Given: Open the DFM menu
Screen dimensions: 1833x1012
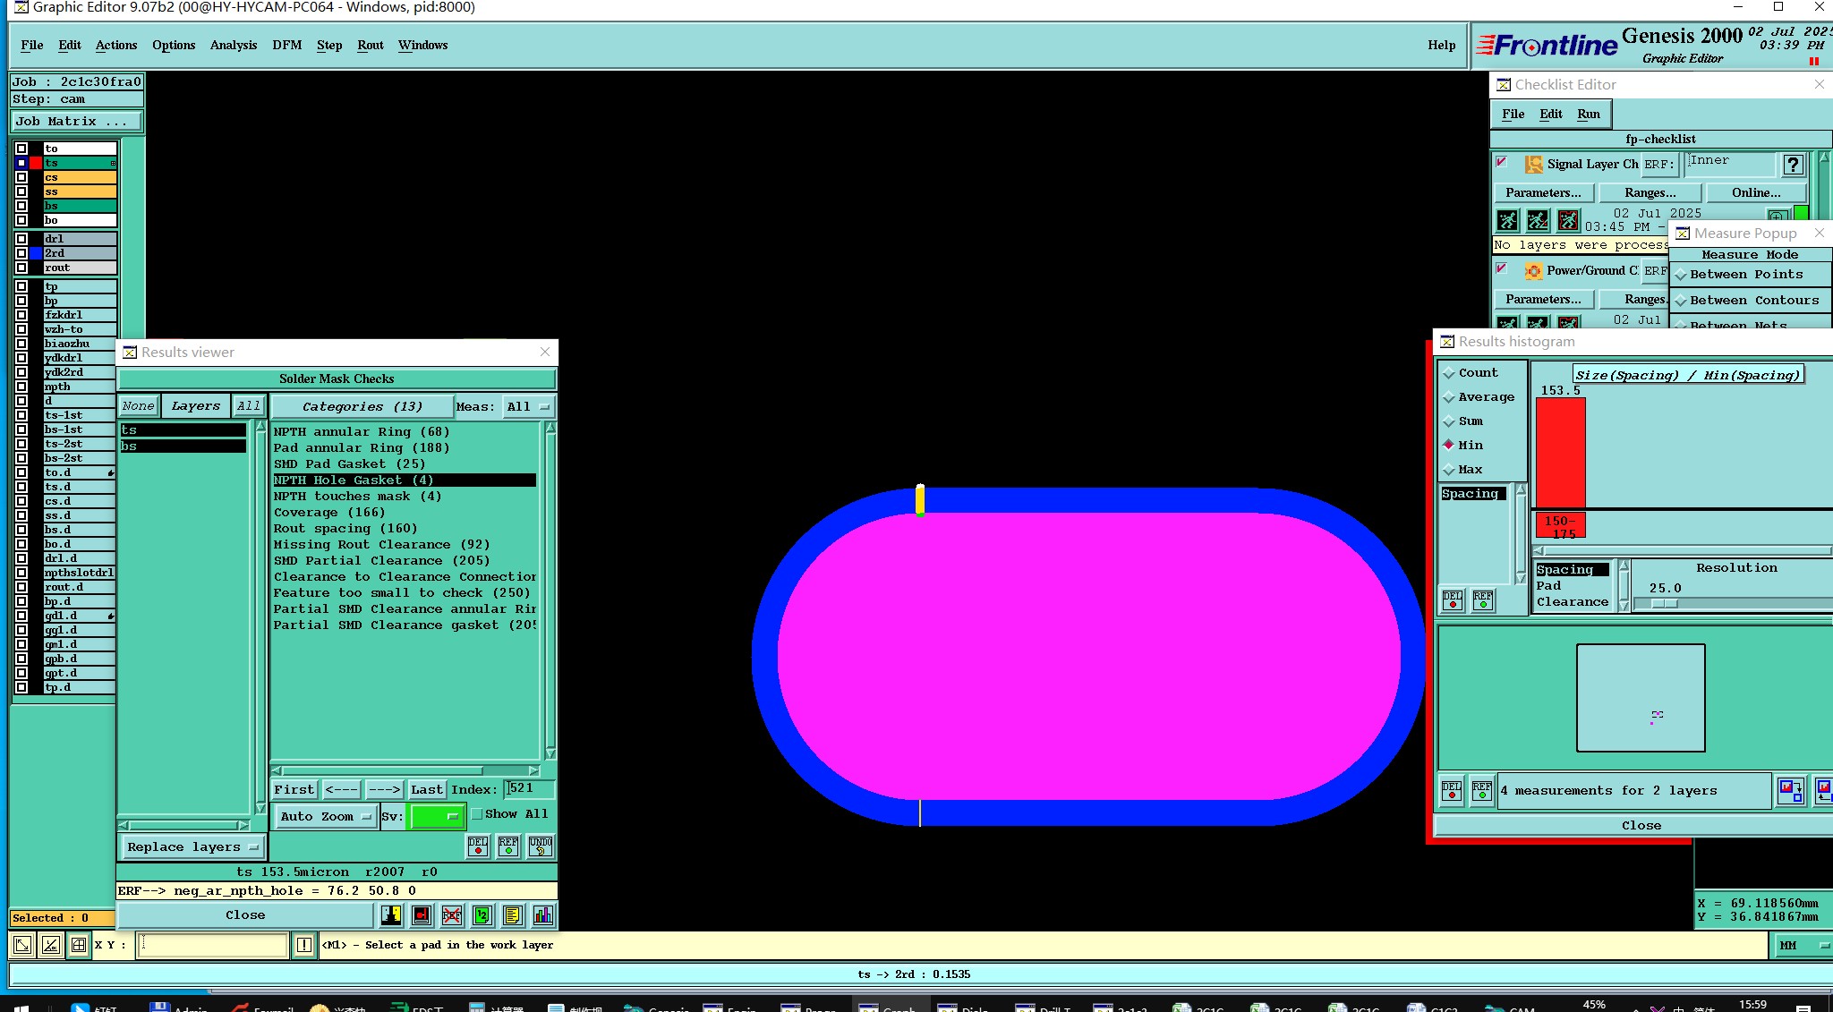Looking at the screenshot, I should pos(286,45).
